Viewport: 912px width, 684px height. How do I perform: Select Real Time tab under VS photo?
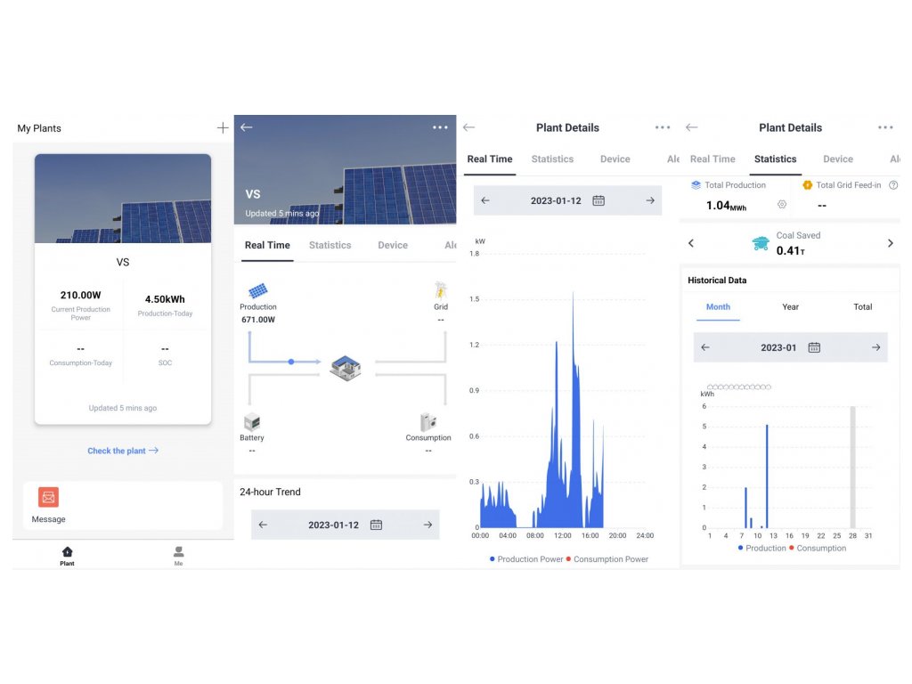click(x=267, y=246)
